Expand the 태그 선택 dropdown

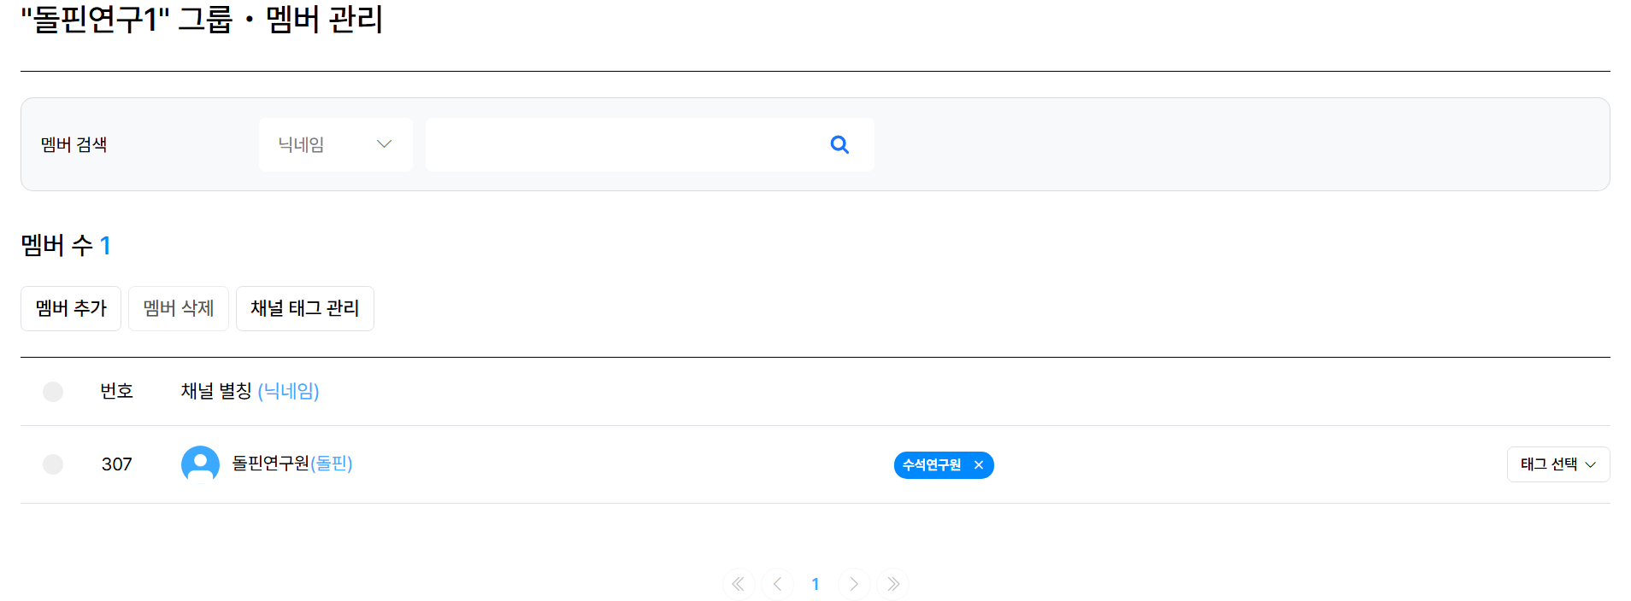1557,464
